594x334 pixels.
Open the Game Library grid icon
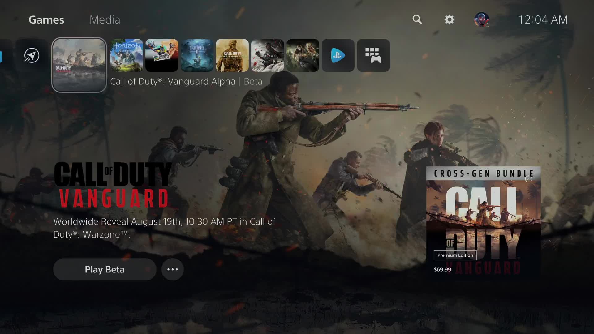coord(373,55)
